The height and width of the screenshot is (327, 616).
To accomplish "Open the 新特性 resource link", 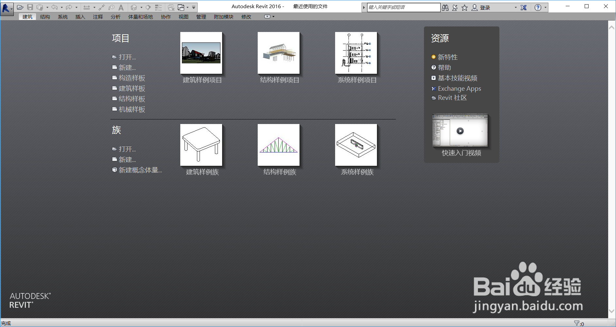I will tap(445, 57).
